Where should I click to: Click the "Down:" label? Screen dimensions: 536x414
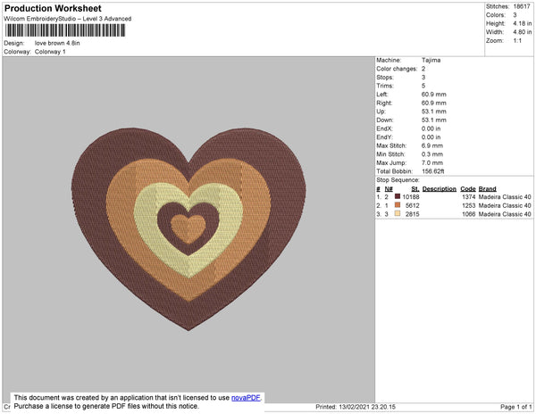tap(385, 120)
